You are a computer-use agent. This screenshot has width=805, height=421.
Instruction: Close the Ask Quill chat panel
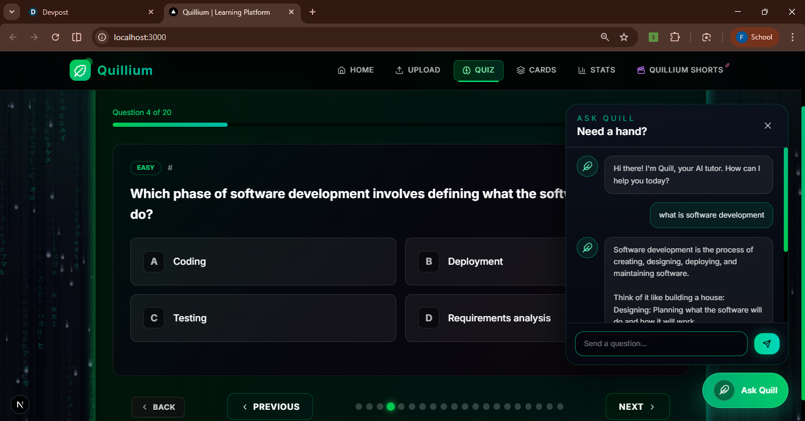768,126
